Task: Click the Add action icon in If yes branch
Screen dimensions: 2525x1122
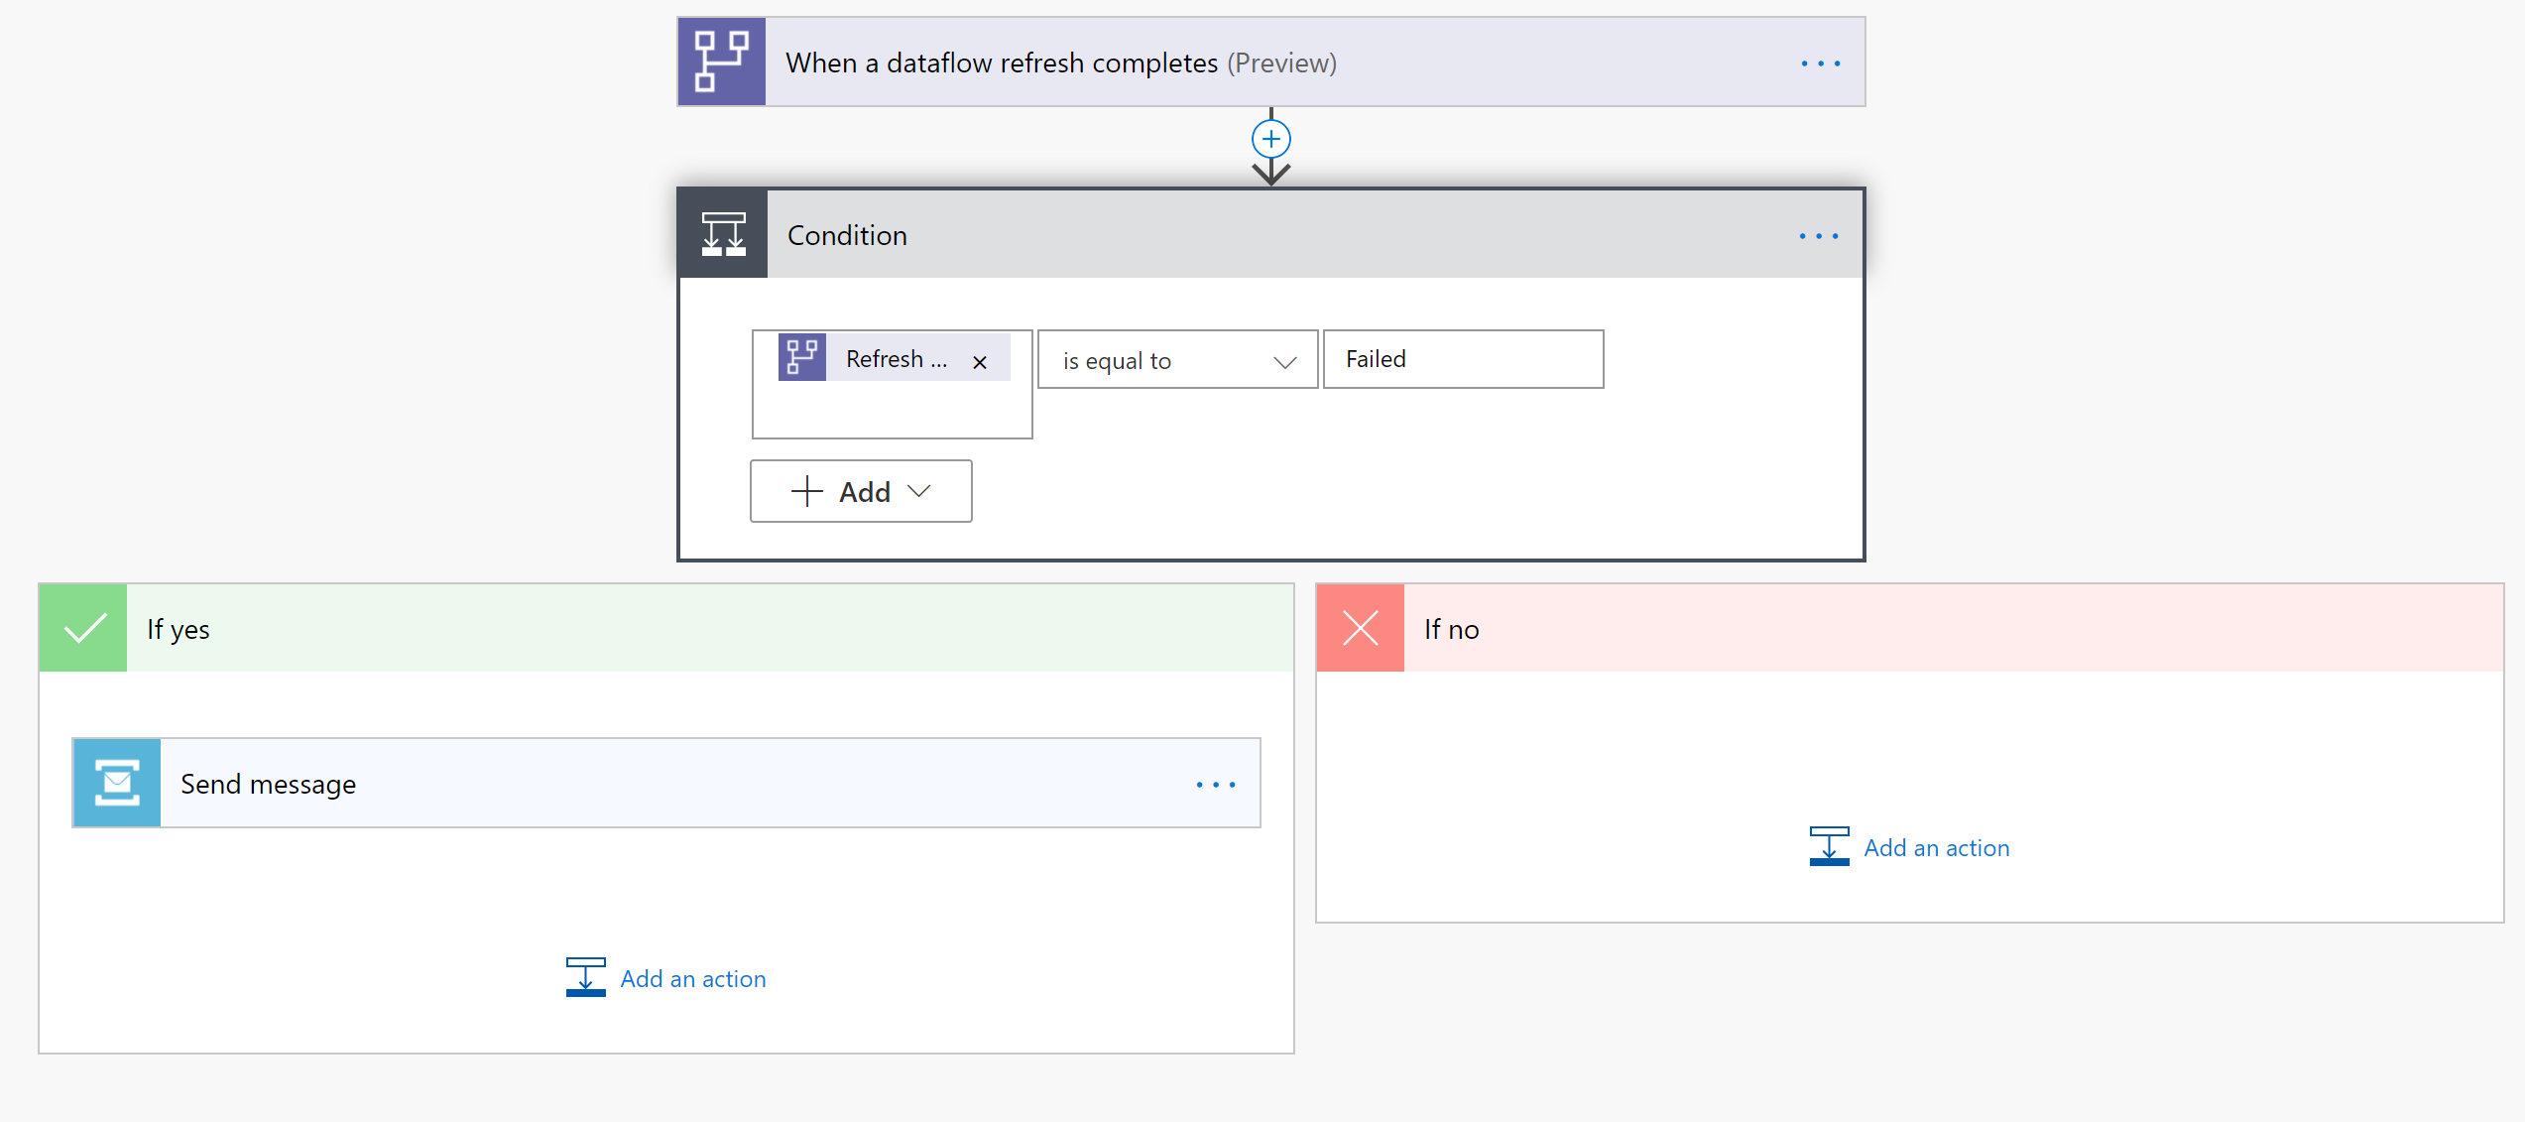Action: tap(584, 977)
